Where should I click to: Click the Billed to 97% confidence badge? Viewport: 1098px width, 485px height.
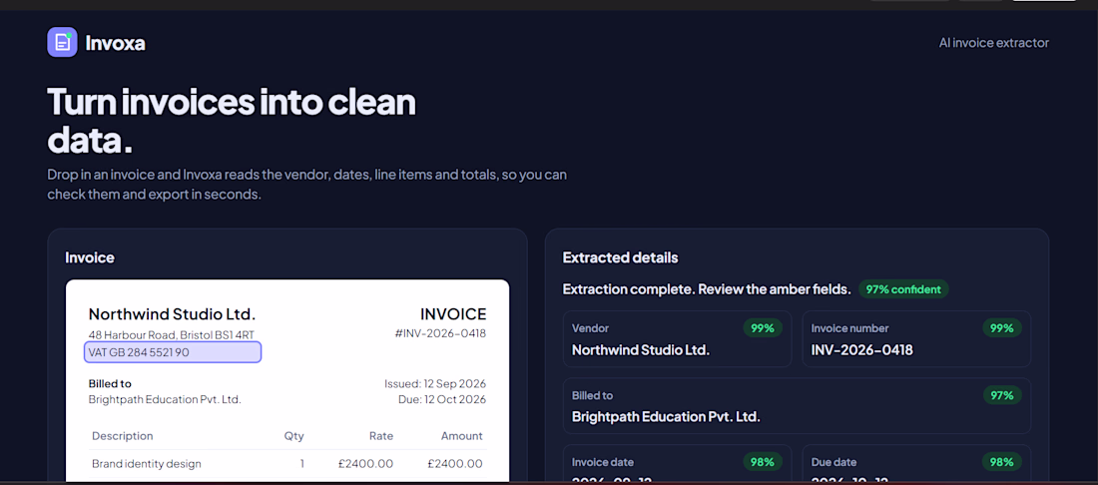pyautogui.click(x=1002, y=395)
